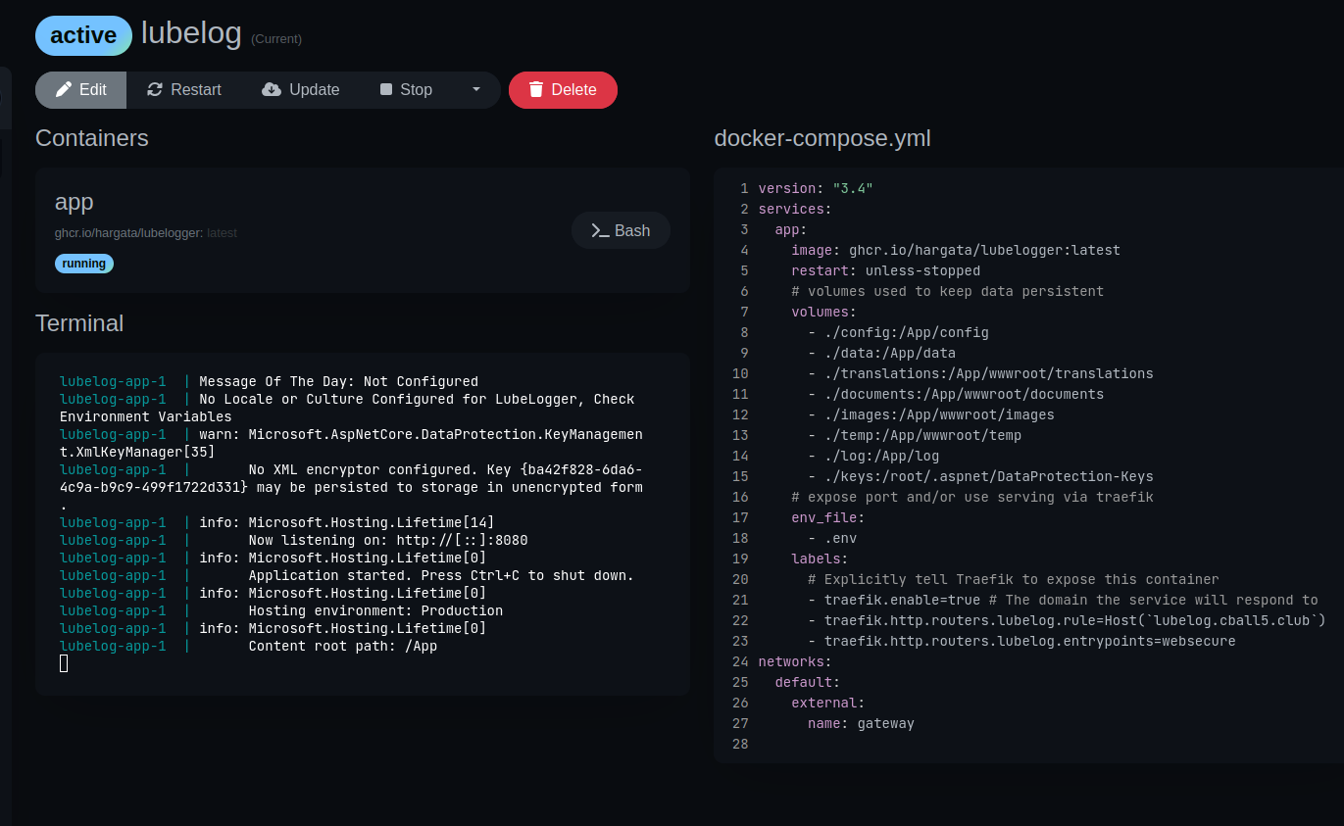The height and width of the screenshot is (826, 1344).
Task: Click the ./translations volume line
Action: 980,373
